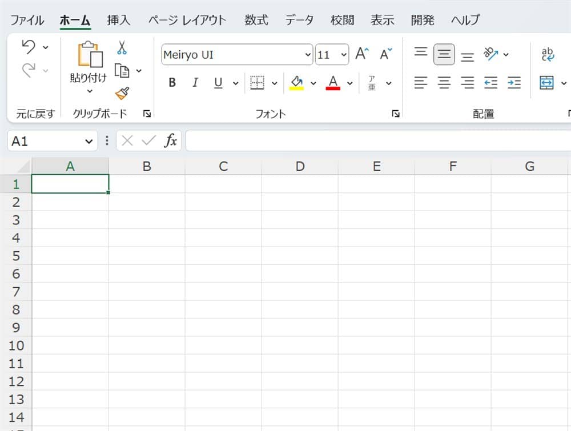
Task: Click the Format Painter brush icon
Action: pyautogui.click(x=122, y=93)
